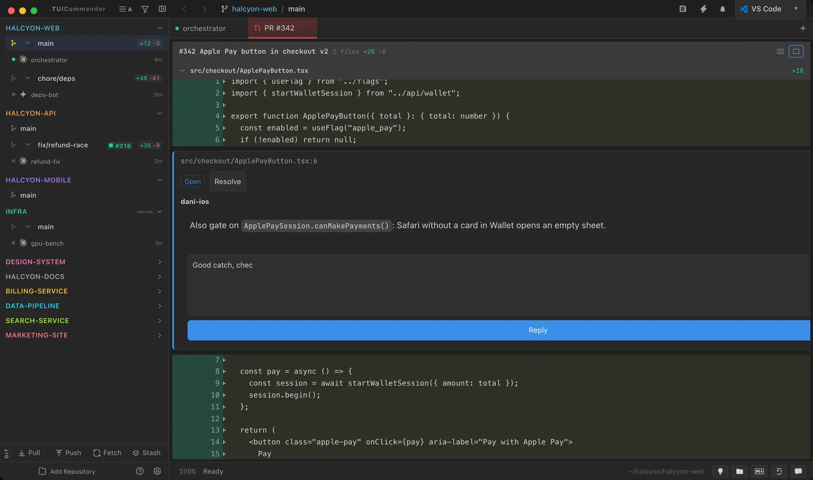This screenshot has width=813, height=480.
Task: Click Add Repository
Action: click(67, 471)
